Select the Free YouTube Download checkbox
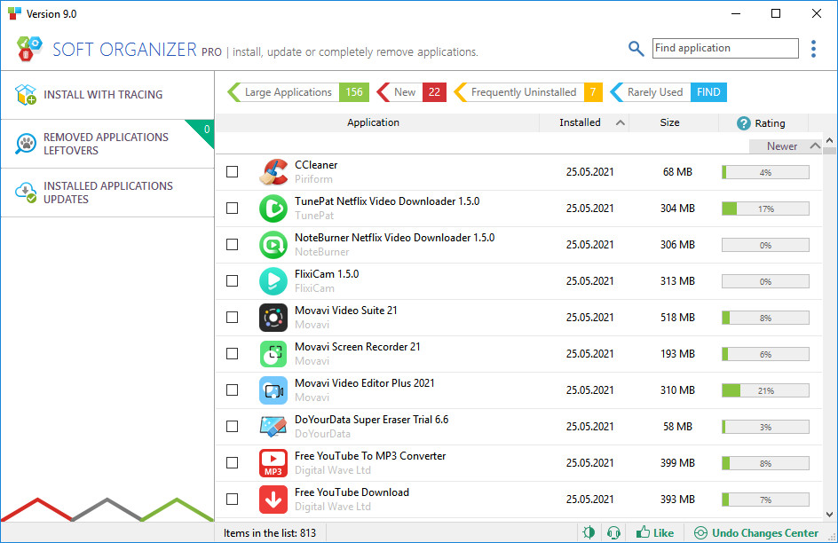Screen dimensions: 838x543 pos(232,499)
